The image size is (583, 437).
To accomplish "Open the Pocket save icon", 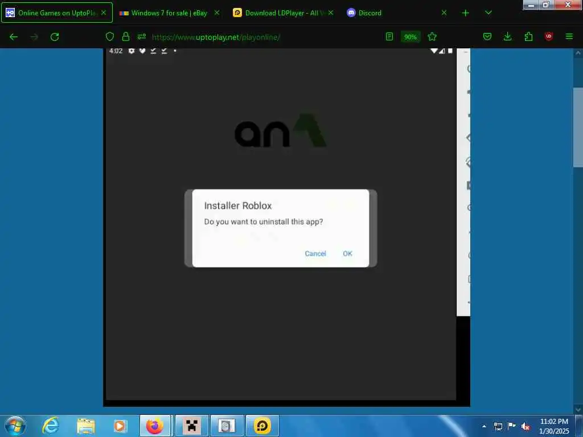I will click(x=487, y=37).
